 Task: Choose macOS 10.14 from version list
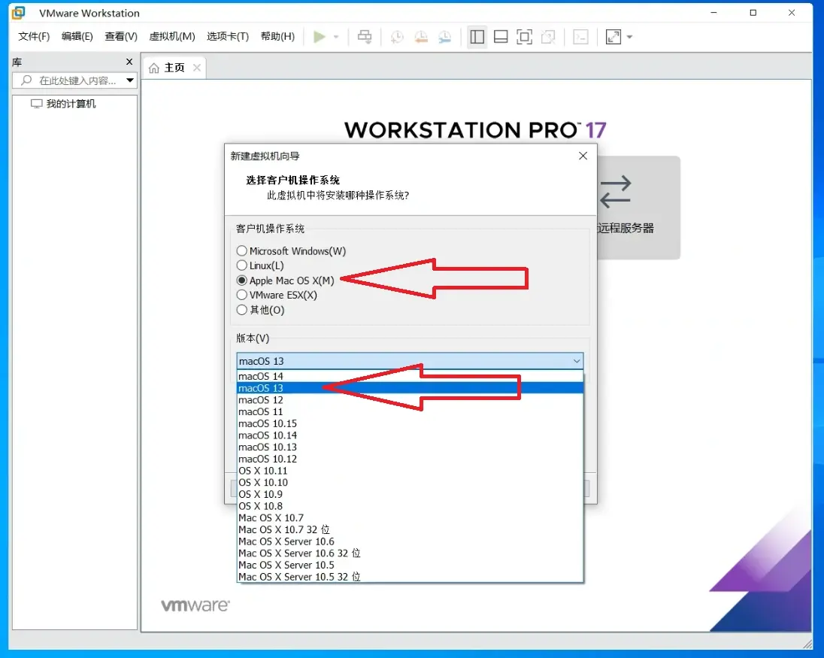click(x=410, y=435)
